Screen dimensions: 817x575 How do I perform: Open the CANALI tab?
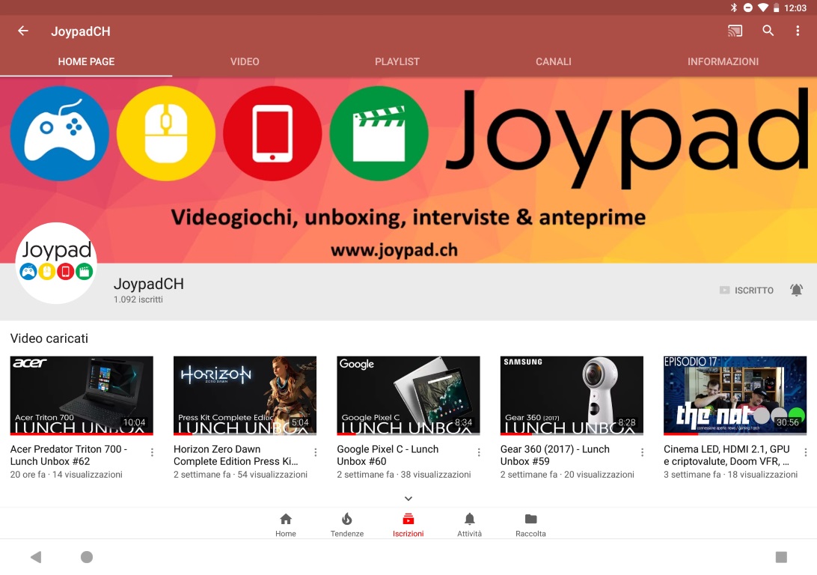[x=554, y=61]
